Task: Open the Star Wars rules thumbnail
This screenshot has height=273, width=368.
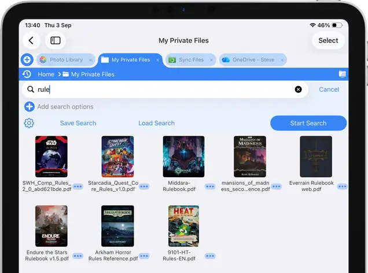Action: 51,156
